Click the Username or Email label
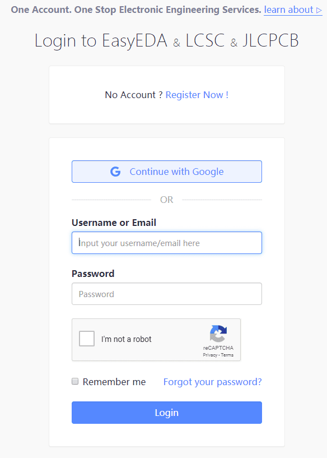This screenshot has width=327, height=458. tap(114, 223)
